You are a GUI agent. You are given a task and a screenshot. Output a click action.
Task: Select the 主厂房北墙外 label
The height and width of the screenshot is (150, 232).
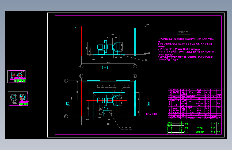[x=151, y=114]
